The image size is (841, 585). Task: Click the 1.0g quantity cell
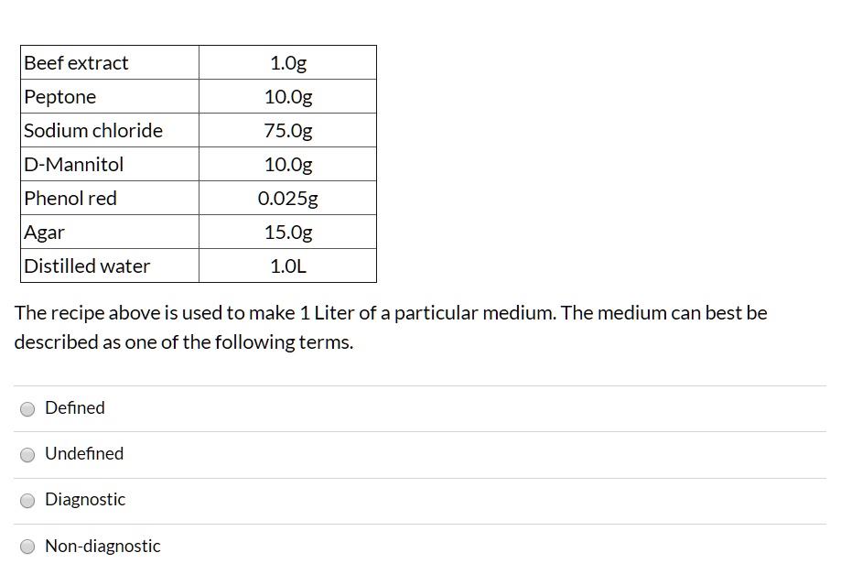(287, 62)
